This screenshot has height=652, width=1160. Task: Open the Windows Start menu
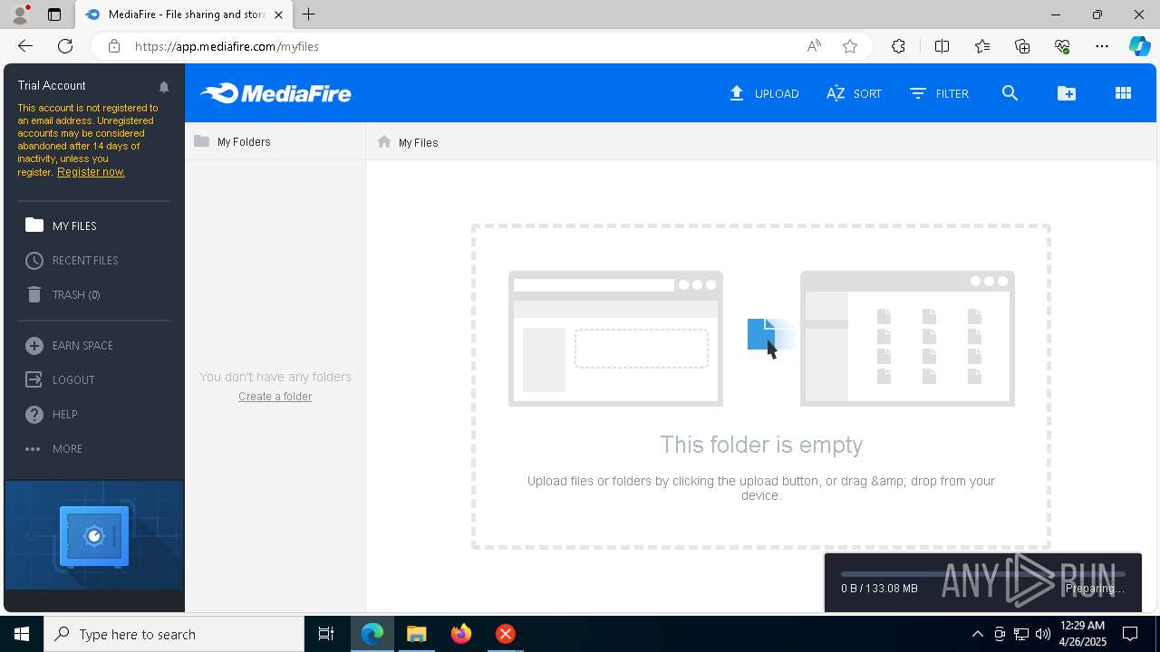click(x=22, y=634)
